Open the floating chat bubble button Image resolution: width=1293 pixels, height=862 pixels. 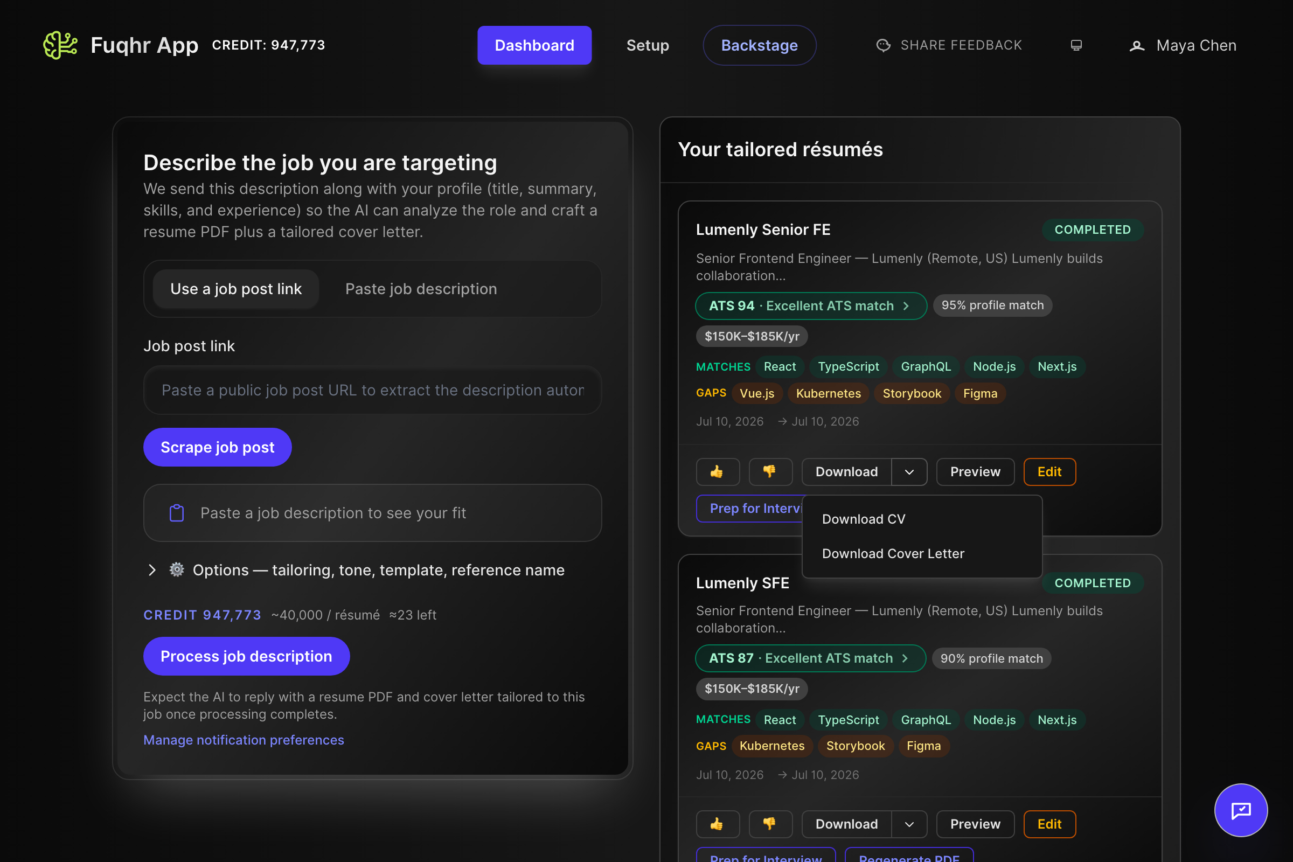pos(1241,810)
